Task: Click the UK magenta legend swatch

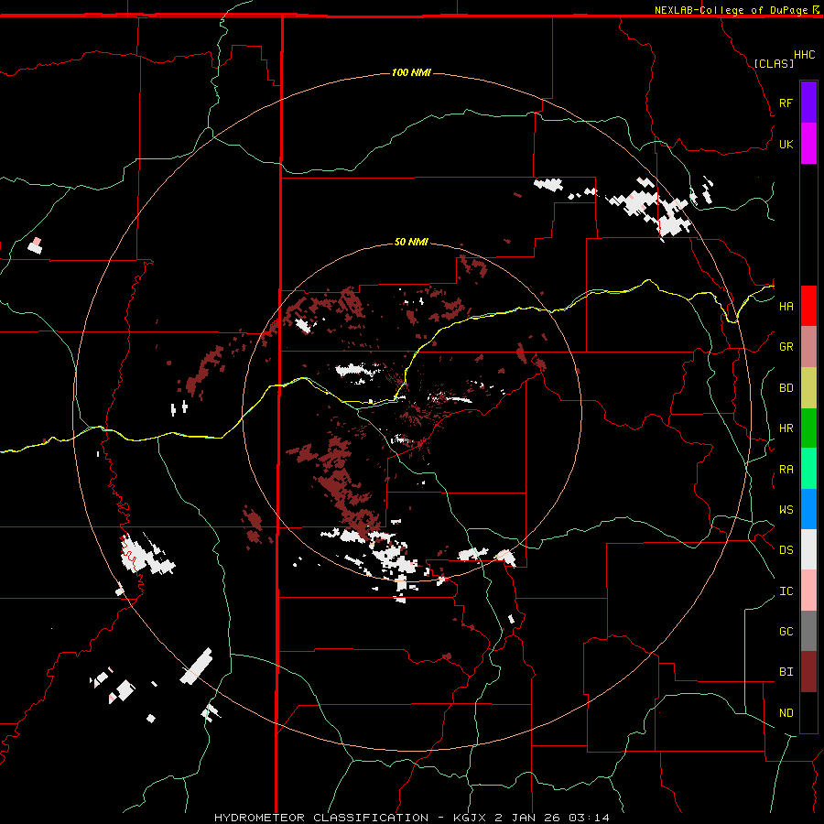Action: coord(808,144)
